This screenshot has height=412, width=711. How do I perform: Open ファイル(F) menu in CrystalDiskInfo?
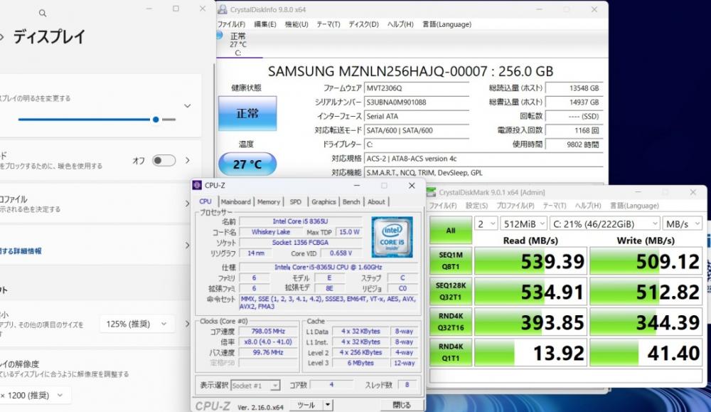(x=231, y=24)
